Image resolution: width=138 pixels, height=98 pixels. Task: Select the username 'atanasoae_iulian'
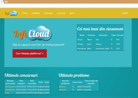(103, 48)
